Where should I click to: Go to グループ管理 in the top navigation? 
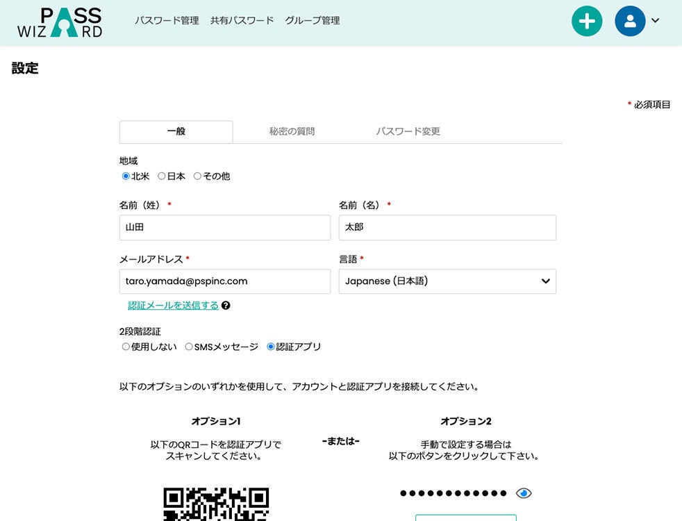313,20
